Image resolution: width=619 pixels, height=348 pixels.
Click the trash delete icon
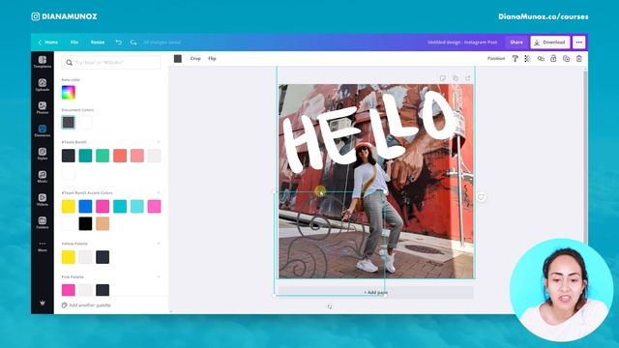(x=578, y=58)
